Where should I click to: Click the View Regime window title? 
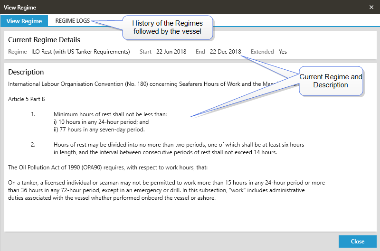pyautogui.click(x=20, y=7)
